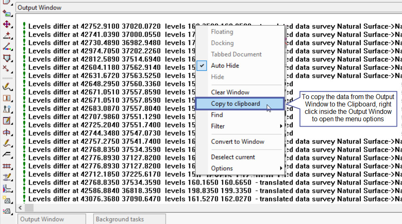Choose Convert to Window menu entry
Screen dimensions: 402x224
click(237, 141)
